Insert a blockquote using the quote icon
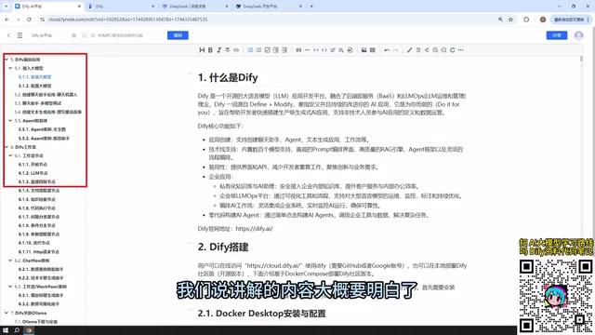The width and height of the screenshot is (595, 335). [298, 50]
